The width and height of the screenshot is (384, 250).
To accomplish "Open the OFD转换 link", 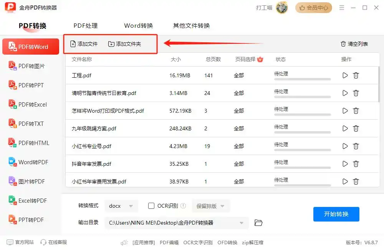I will pos(227,243).
